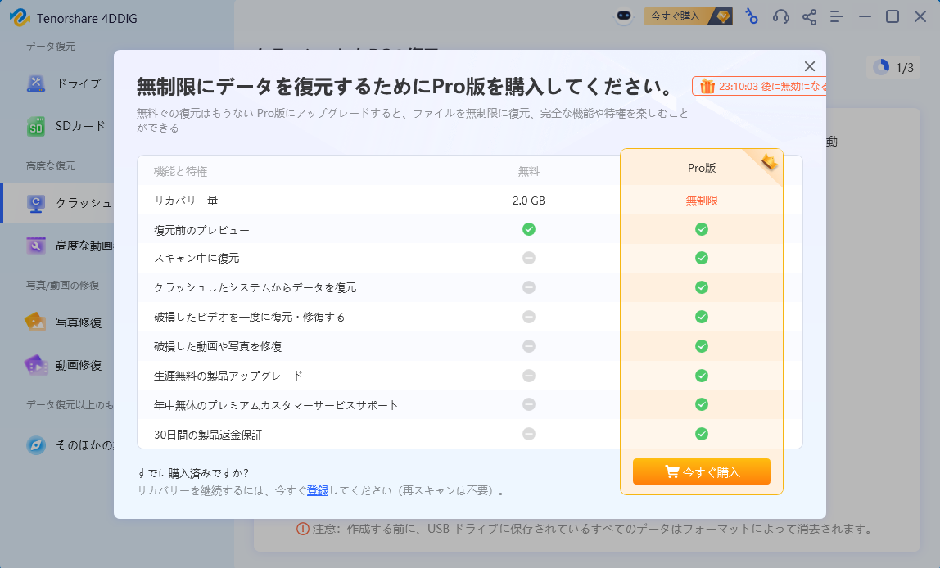Click Pro checkmark for 復元前のプレビュー
The image size is (940, 568).
(x=702, y=229)
